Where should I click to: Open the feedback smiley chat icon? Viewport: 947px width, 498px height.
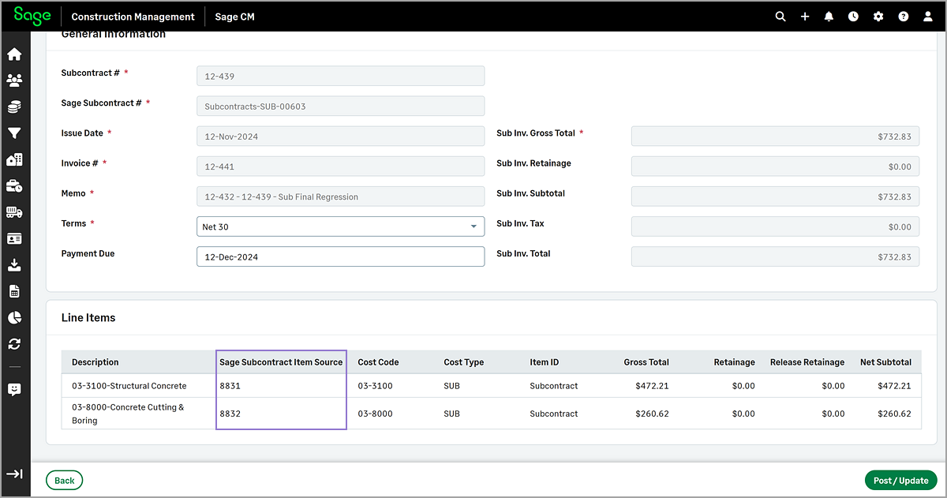tap(14, 389)
